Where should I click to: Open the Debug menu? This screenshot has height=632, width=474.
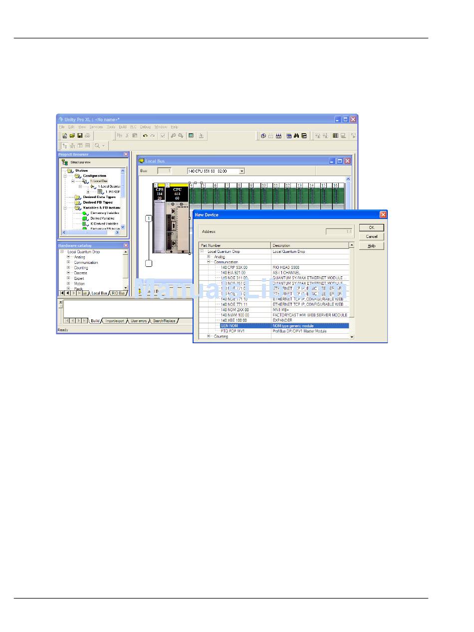[x=145, y=127]
